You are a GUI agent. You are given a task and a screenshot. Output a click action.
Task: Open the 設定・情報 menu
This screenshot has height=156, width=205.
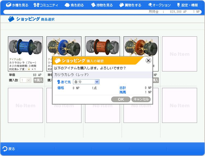coord(187,5)
